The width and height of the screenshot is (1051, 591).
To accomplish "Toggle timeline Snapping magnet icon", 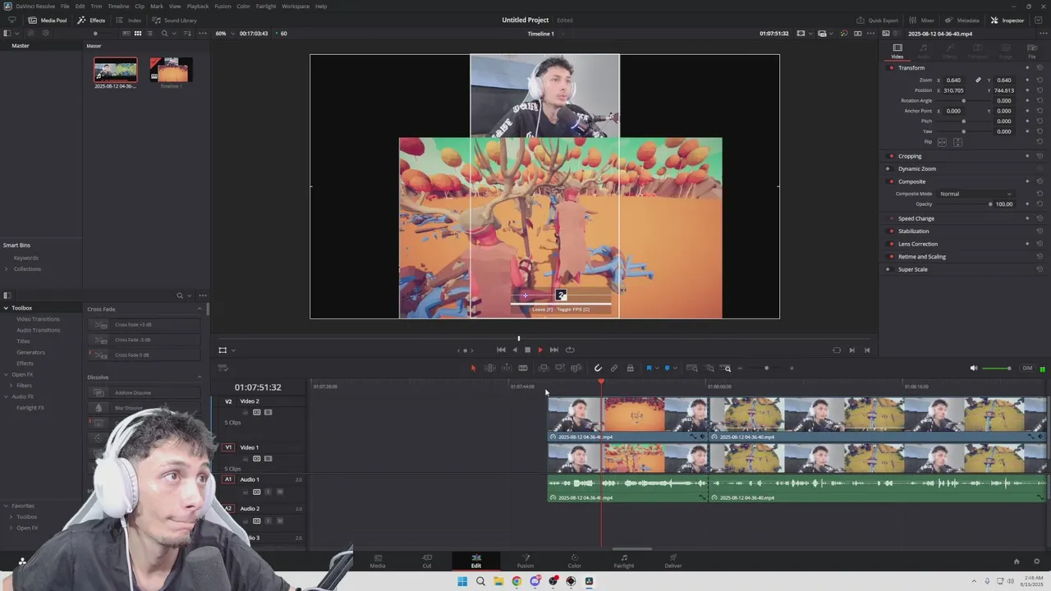I will pos(598,368).
